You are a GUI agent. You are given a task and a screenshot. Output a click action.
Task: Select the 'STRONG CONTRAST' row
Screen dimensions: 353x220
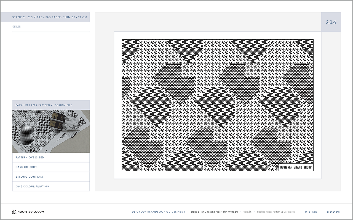[51, 177]
